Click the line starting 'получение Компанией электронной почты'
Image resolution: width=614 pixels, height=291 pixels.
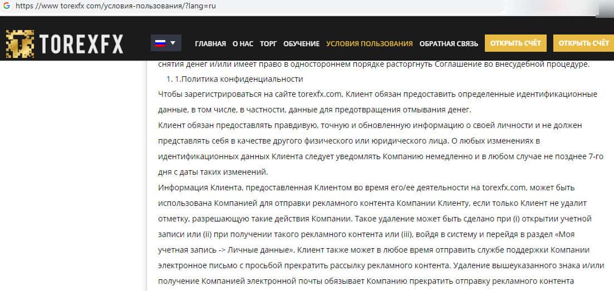[x=366, y=281]
